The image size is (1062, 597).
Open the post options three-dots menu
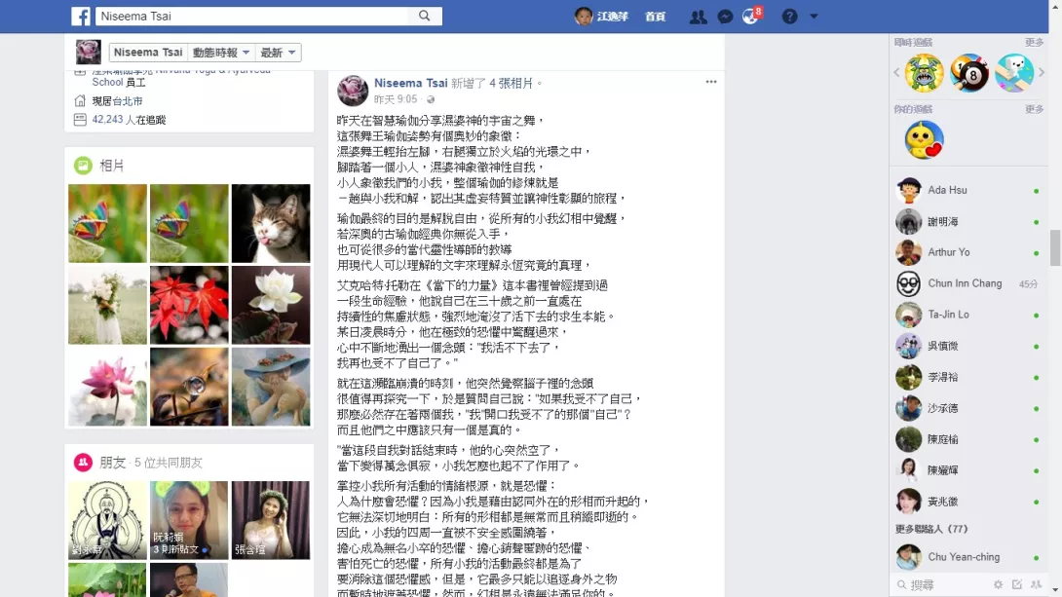[x=710, y=82]
